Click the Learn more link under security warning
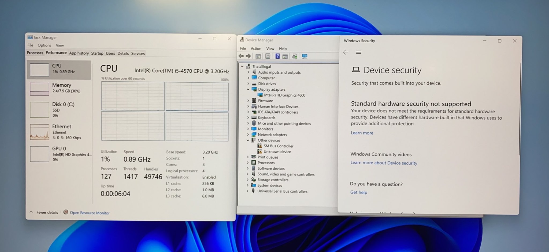The height and width of the screenshot is (252, 549). click(362, 133)
